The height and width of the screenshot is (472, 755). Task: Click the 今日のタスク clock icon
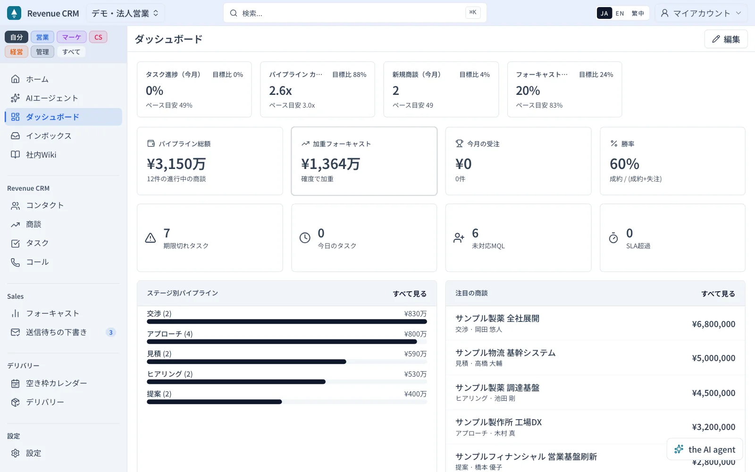(305, 238)
